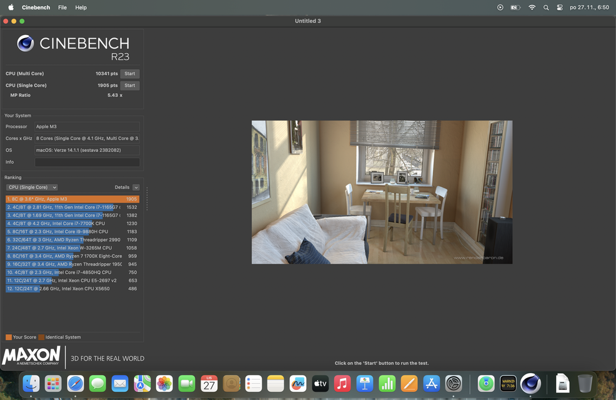The width and height of the screenshot is (616, 400).
Task: Open the File menu
Action: (x=62, y=7)
